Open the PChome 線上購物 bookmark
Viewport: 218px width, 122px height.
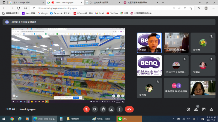point(83,13)
